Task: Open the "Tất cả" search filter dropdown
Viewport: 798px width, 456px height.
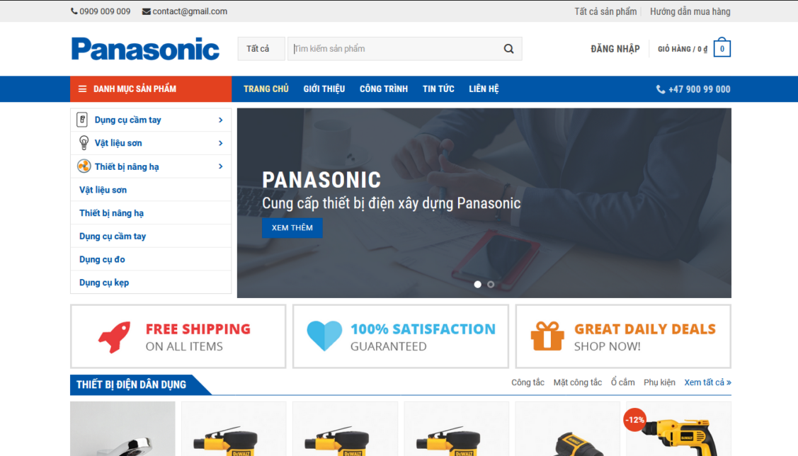Action: pyautogui.click(x=261, y=48)
